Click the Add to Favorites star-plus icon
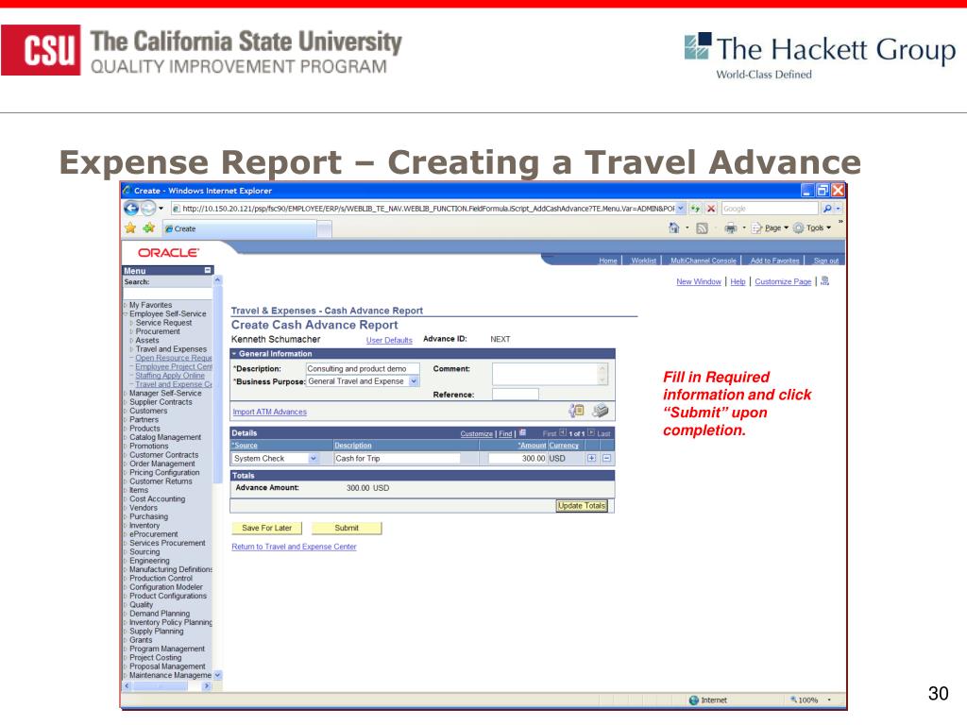Viewport: 967px width, 725px height. coord(148,228)
